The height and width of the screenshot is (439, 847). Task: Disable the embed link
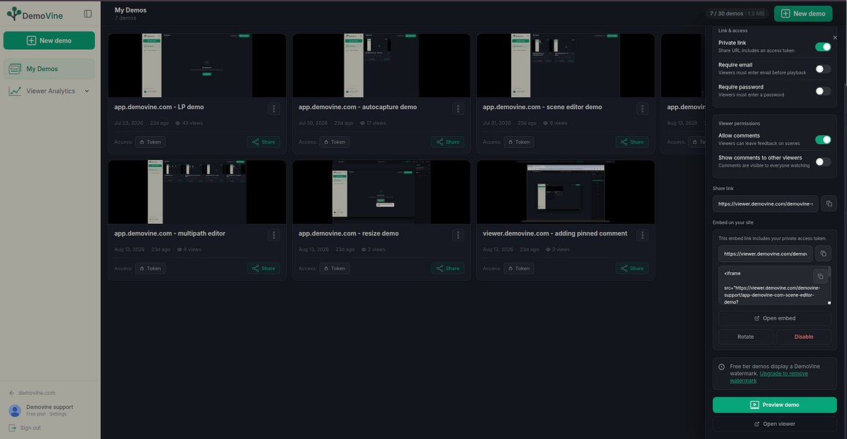pyautogui.click(x=804, y=337)
